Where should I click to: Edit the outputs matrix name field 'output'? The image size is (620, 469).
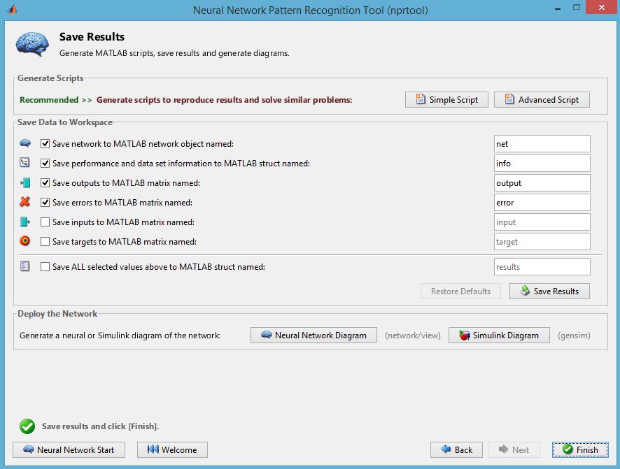pyautogui.click(x=542, y=183)
